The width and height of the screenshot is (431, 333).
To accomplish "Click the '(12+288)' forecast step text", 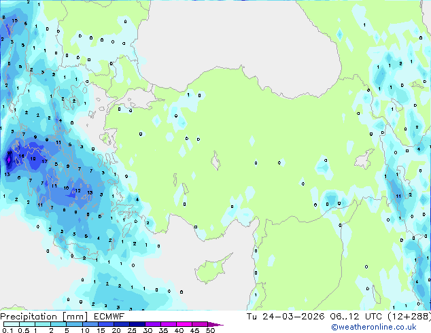I will click(409, 317).
